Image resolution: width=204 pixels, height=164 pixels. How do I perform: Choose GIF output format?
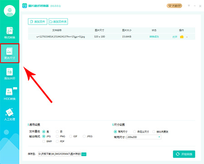71,136
